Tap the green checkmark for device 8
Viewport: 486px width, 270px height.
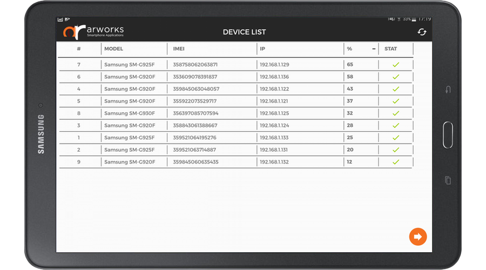[x=396, y=113]
